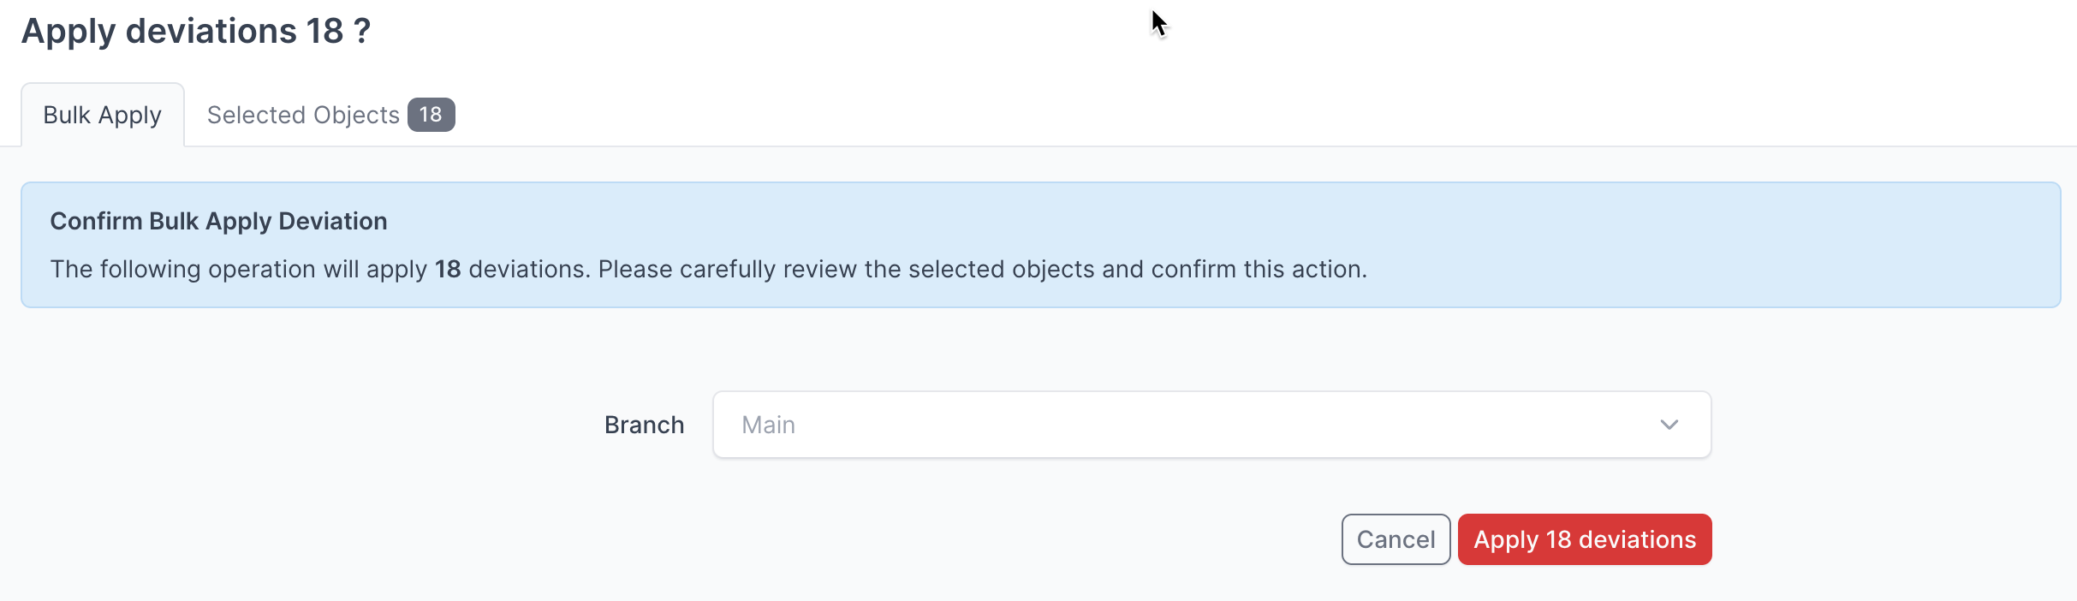Viewport: 2077px width, 601px height.
Task: Click the bold 18 in the warning text
Action: pyautogui.click(x=449, y=268)
